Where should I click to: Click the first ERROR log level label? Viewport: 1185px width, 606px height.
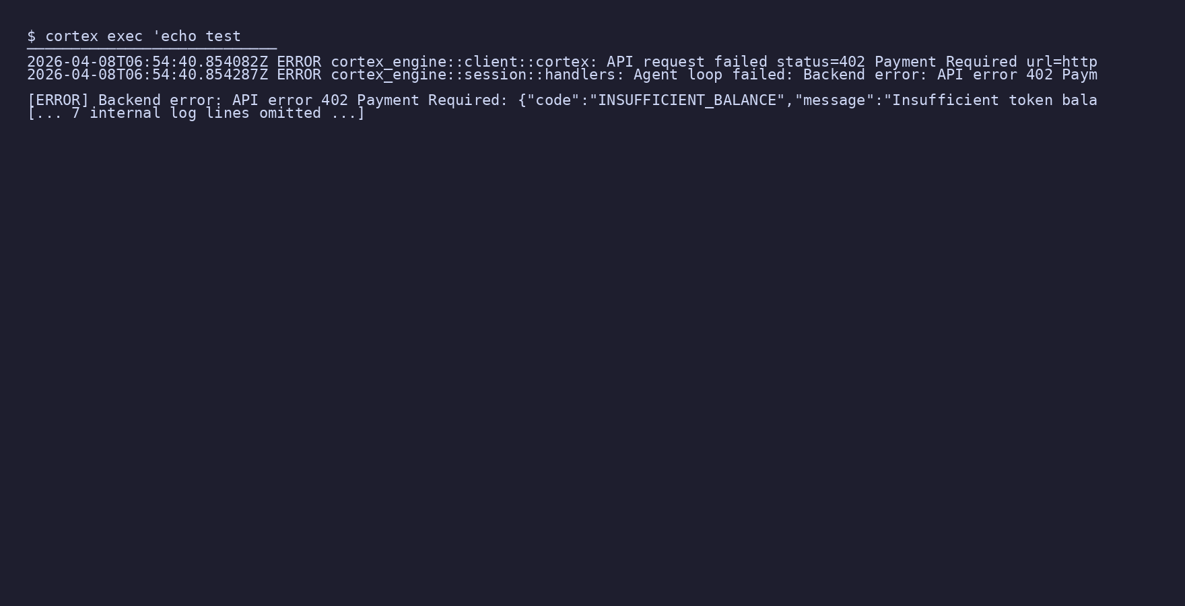(299, 62)
